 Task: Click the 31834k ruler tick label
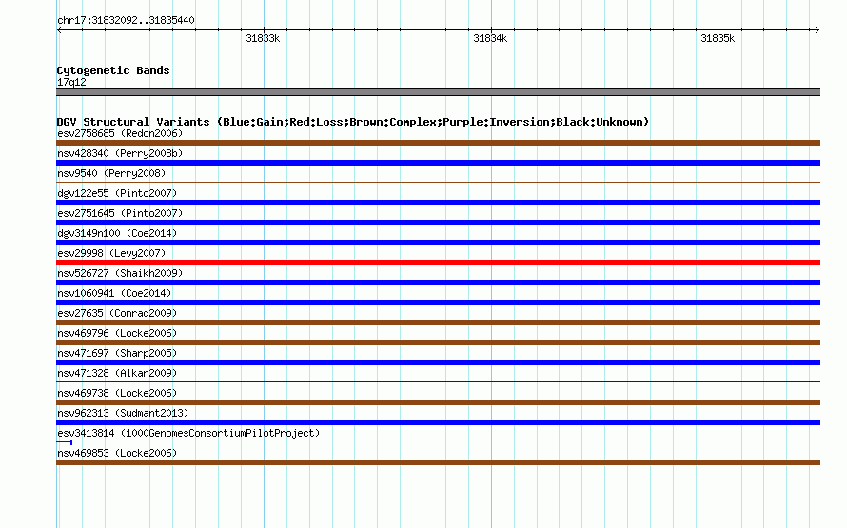click(490, 38)
